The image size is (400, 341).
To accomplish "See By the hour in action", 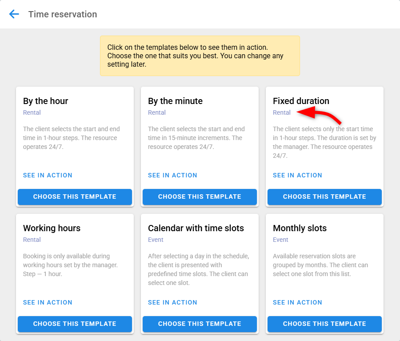I will pos(48,175).
